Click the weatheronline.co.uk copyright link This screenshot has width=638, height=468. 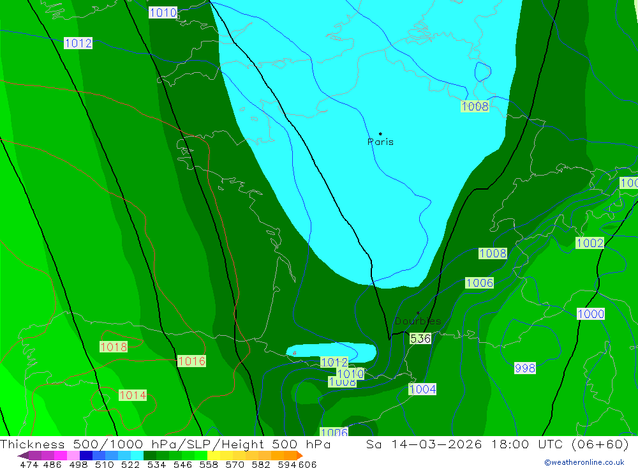pos(584,462)
